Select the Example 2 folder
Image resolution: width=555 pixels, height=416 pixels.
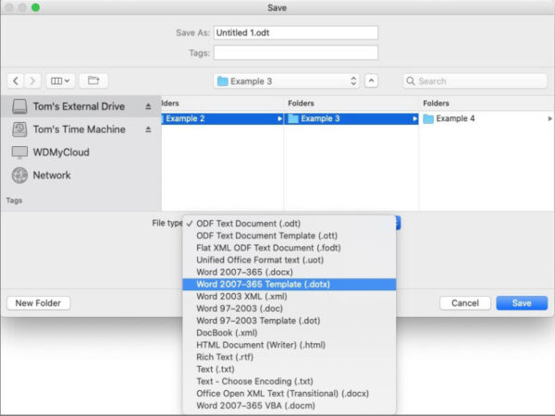222,118
